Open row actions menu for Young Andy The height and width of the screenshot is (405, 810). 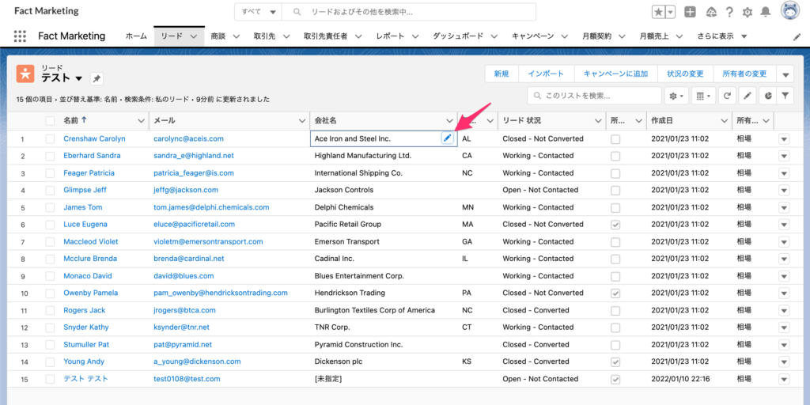(784, 362)
